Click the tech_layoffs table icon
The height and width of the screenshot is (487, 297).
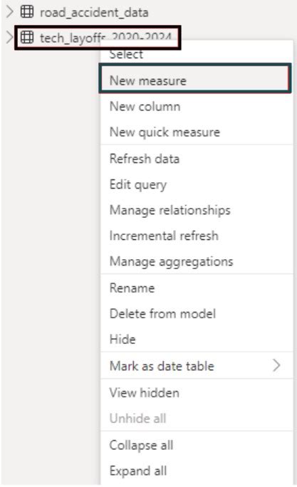[x=27, y=38]
